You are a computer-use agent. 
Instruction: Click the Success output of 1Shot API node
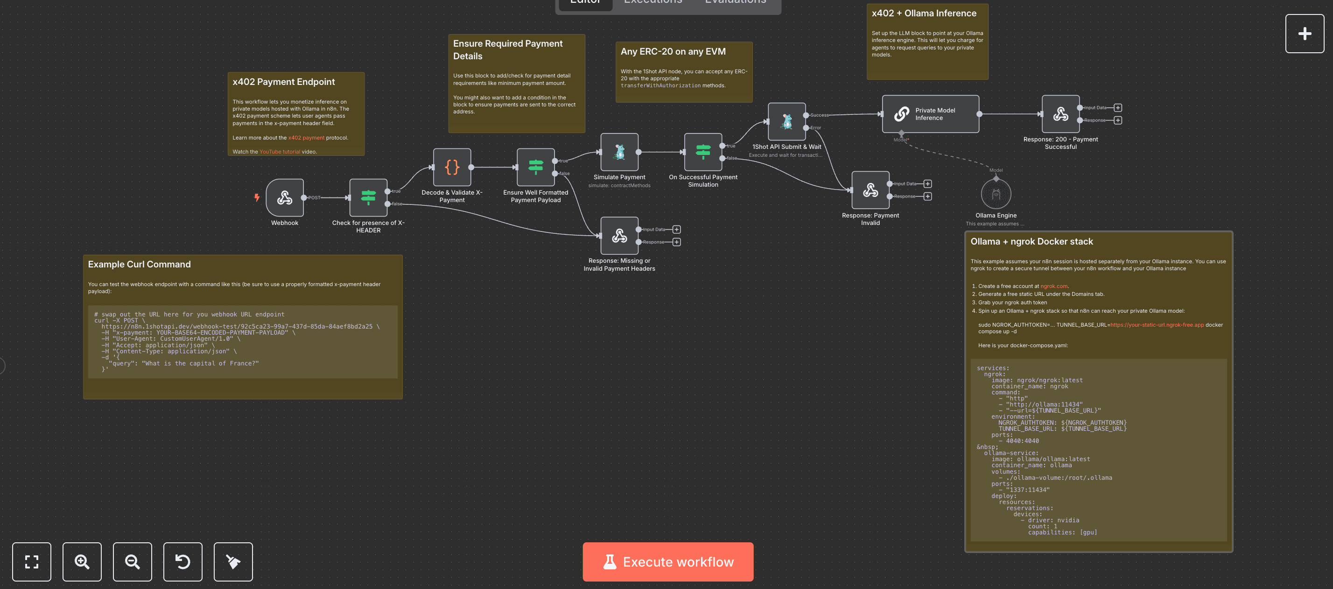(806, 115)
